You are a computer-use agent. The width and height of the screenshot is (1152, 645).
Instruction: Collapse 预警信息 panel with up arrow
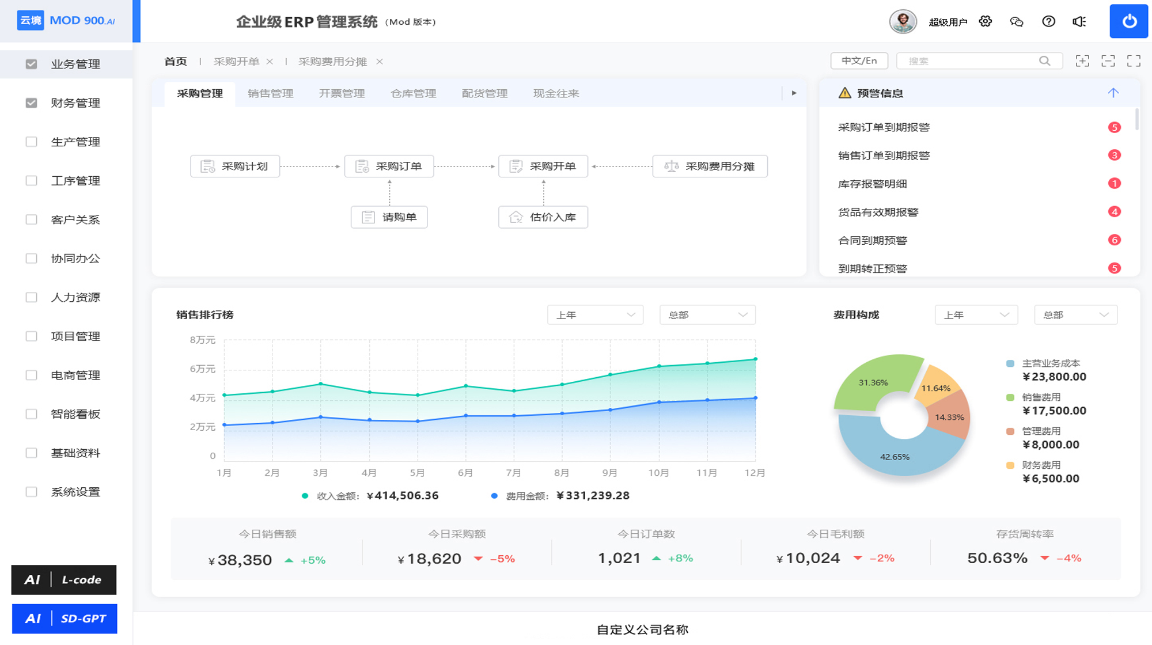pos(1113,93)
